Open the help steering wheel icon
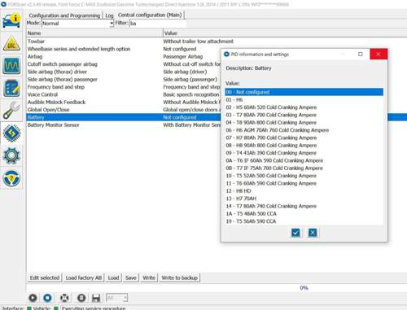Image resolution: width=407 pixels, height=310 pixels. tap(11, 178)
